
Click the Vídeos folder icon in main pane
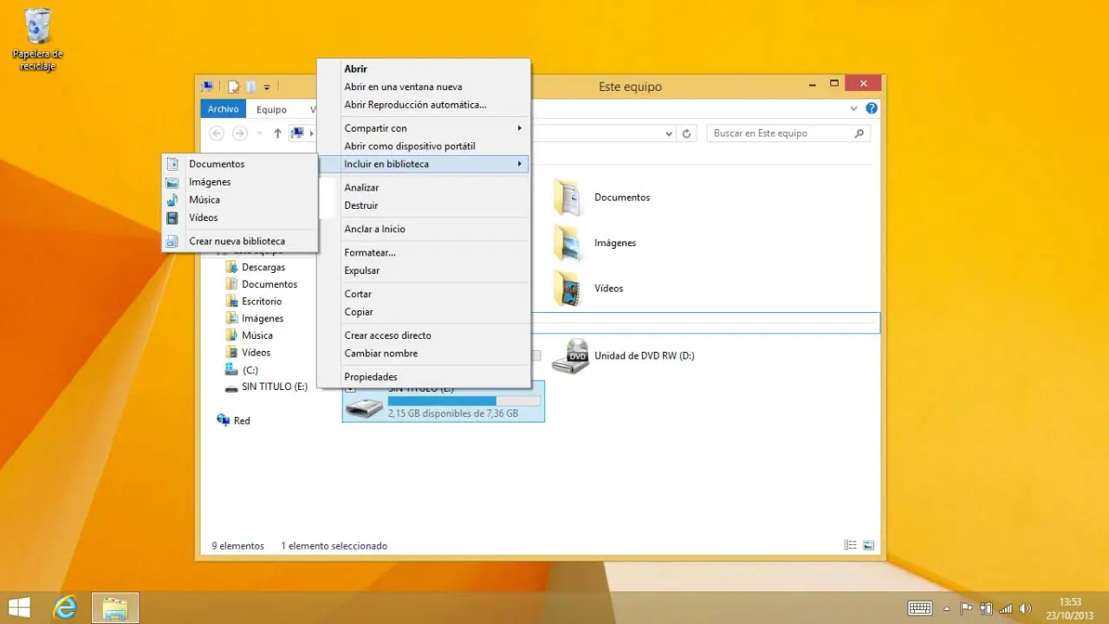[568, 289]
